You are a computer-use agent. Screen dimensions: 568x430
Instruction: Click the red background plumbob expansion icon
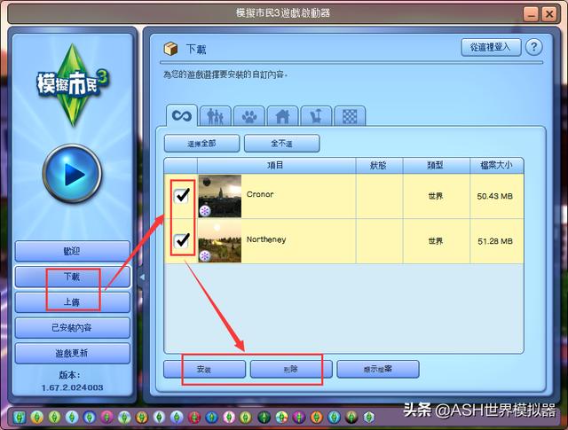[x=194, y=418]
